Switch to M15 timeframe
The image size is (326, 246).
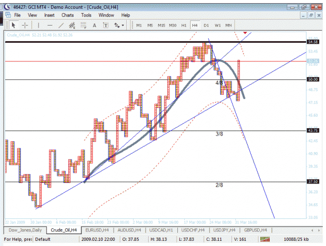point(161,26)
